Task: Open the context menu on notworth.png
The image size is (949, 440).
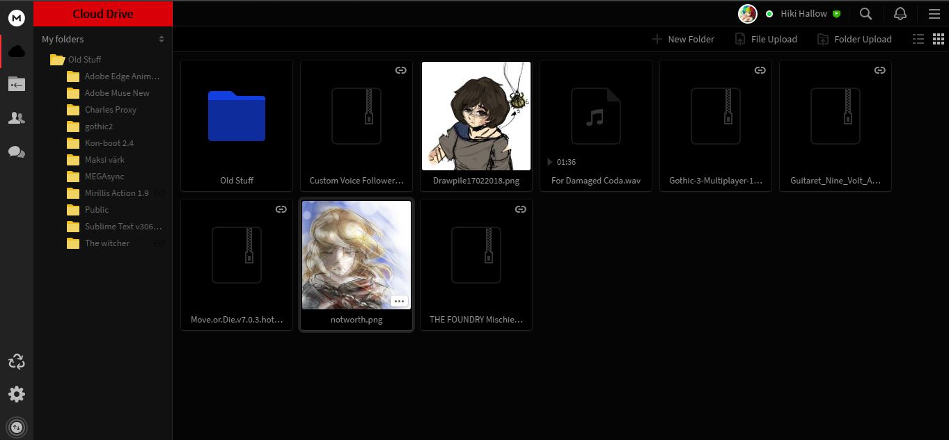Action: pos(399,300)
